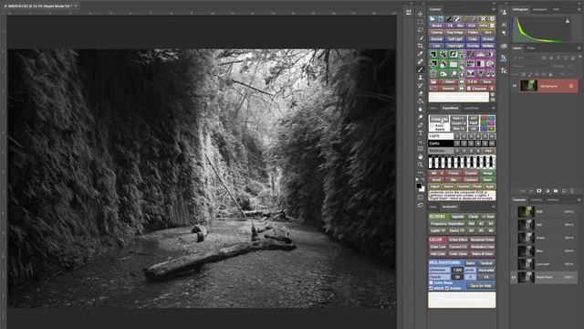Click the Create new layer icon
The image size is (584, 329).
coord(564,191)
